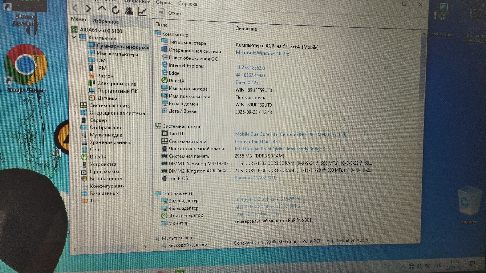Click the Refresh toolbar icon
486x273 pixels.
pyautogui.click(x=115, y=10)
